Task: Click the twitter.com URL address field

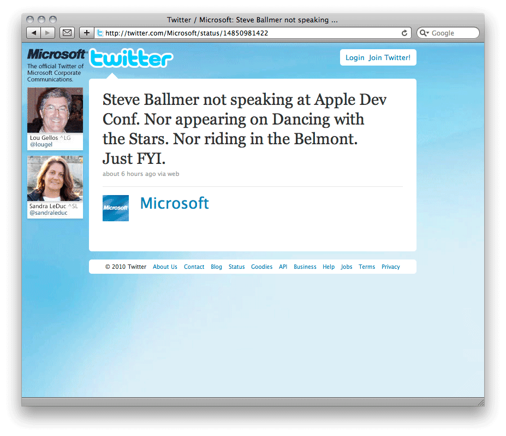Action: (253, 33)
